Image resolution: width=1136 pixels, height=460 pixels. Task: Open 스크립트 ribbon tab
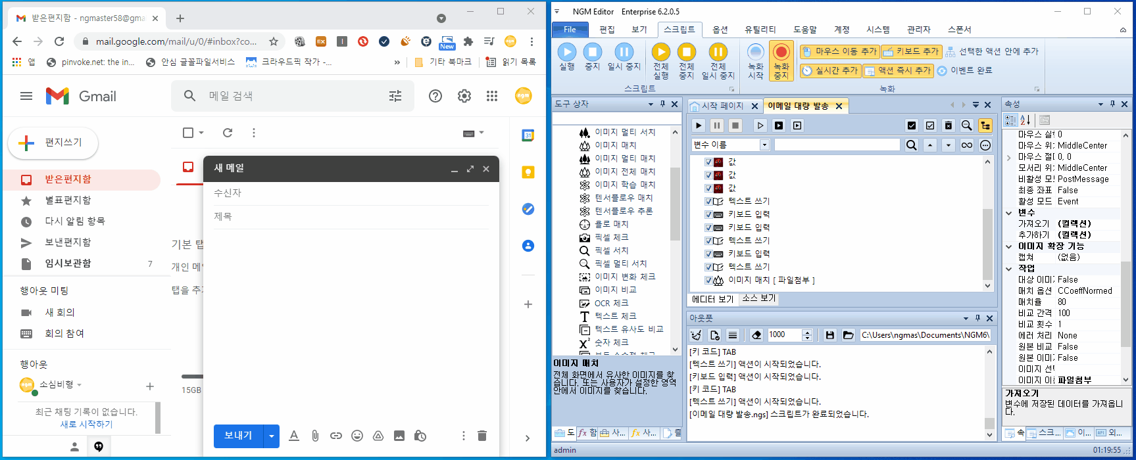679,30
